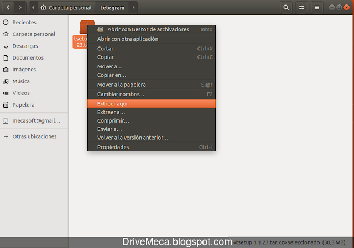Go forward with the right arrow button
The height and width of the screenshot is (248, 354).
(x=20, y=7)
